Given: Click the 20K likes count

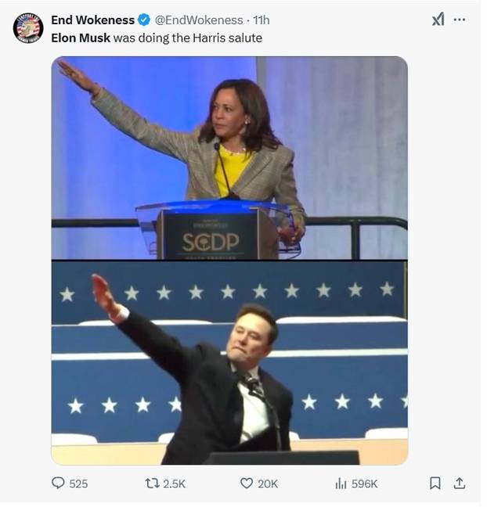Looking at the screenshot, I should tap(268, 484).
